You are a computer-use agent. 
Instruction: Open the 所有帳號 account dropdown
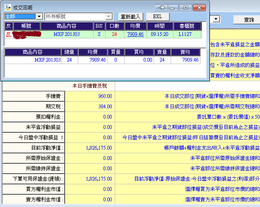click(x=109, y=17)
